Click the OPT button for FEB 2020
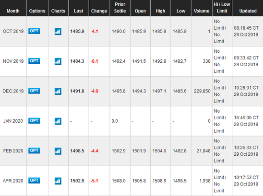The width and height of the screenshot is (263, 196). click(x=34, y=150)
